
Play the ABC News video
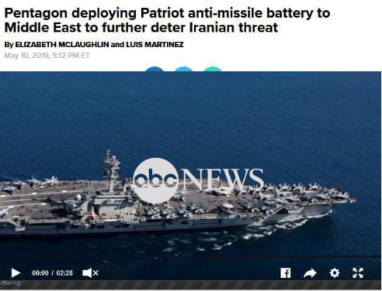point(16,273)
